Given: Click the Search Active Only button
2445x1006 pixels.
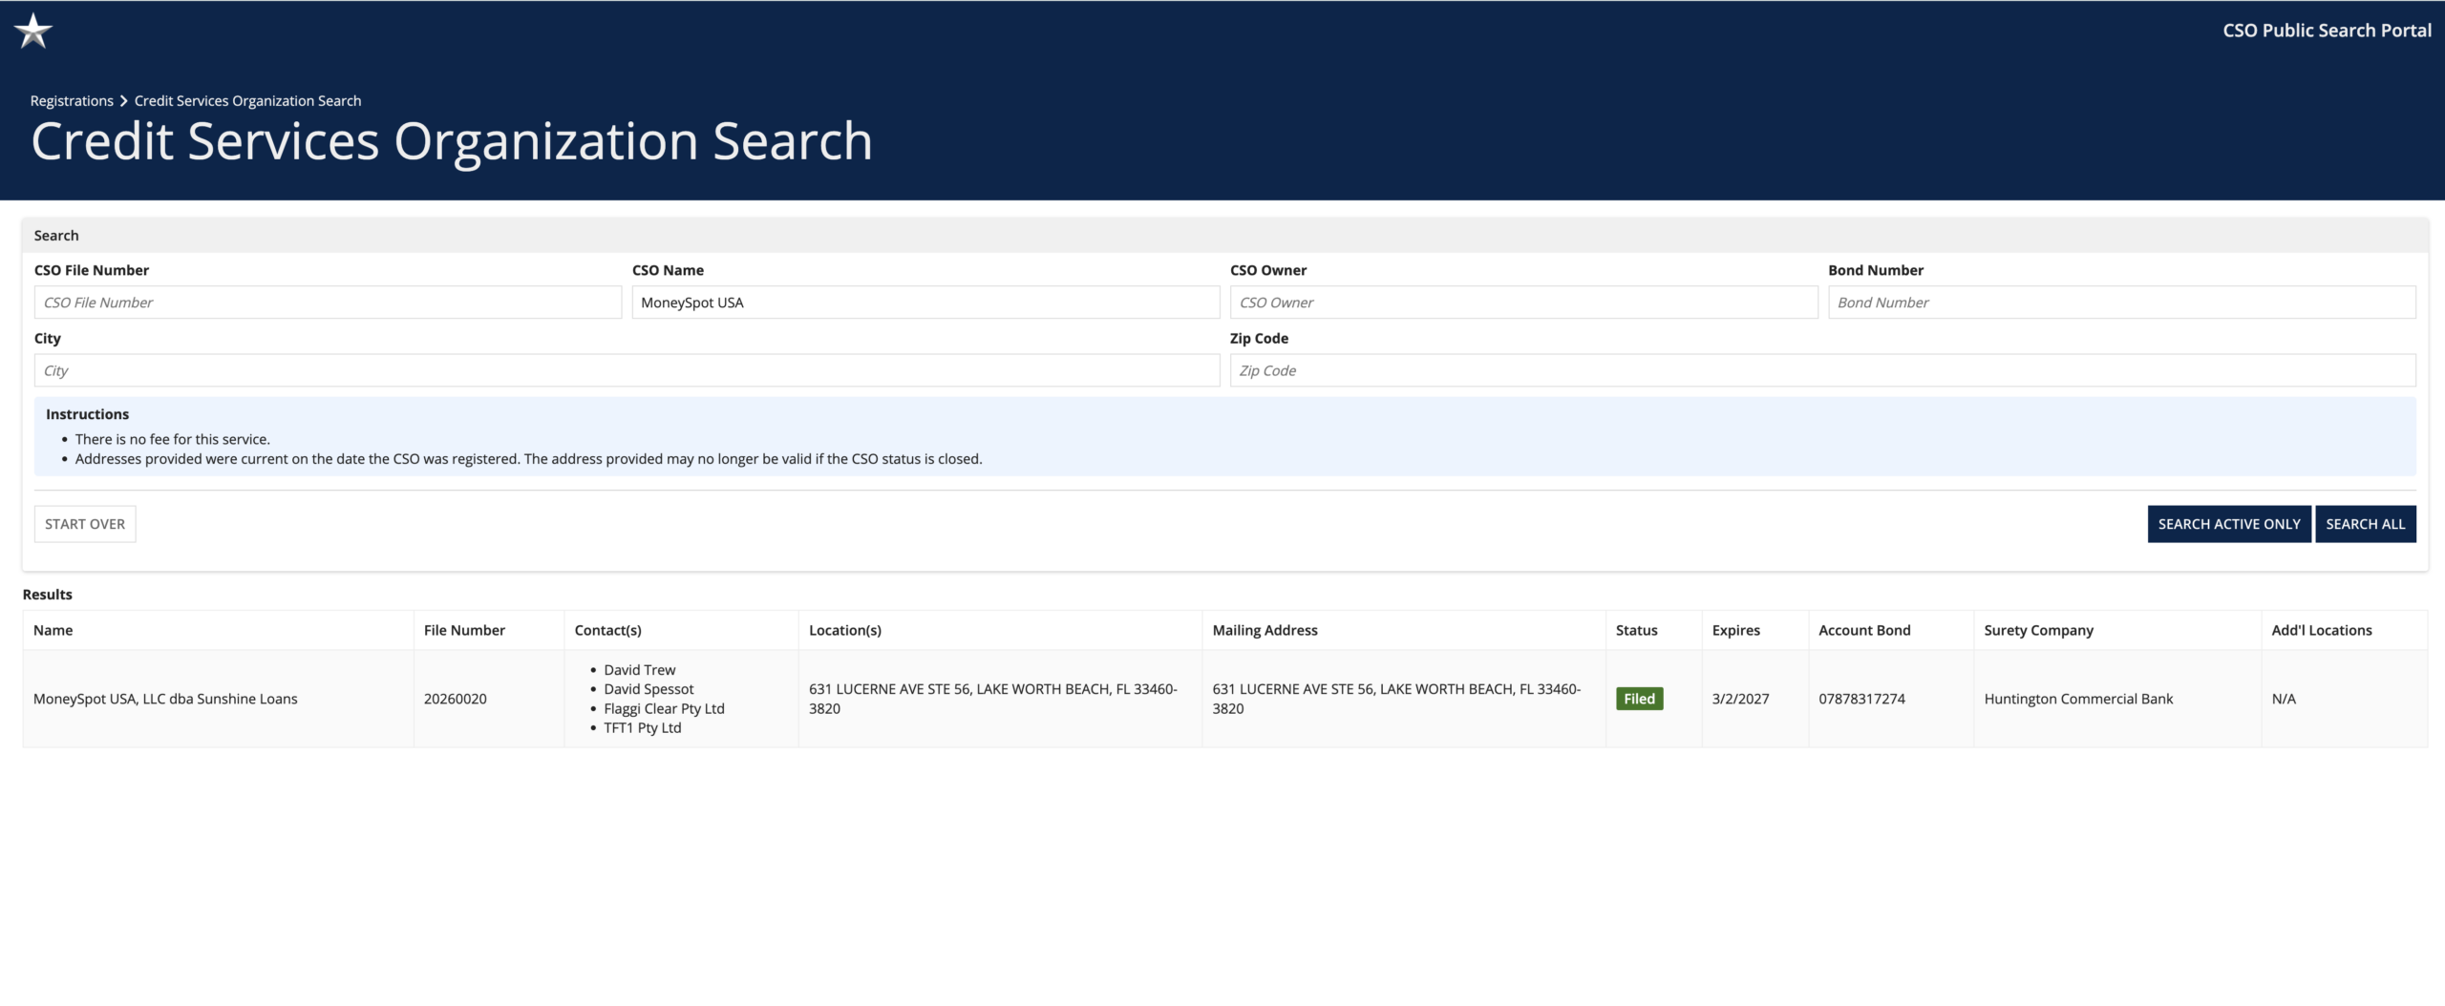Looking at the screenshot, I should tap(2228, 524).
